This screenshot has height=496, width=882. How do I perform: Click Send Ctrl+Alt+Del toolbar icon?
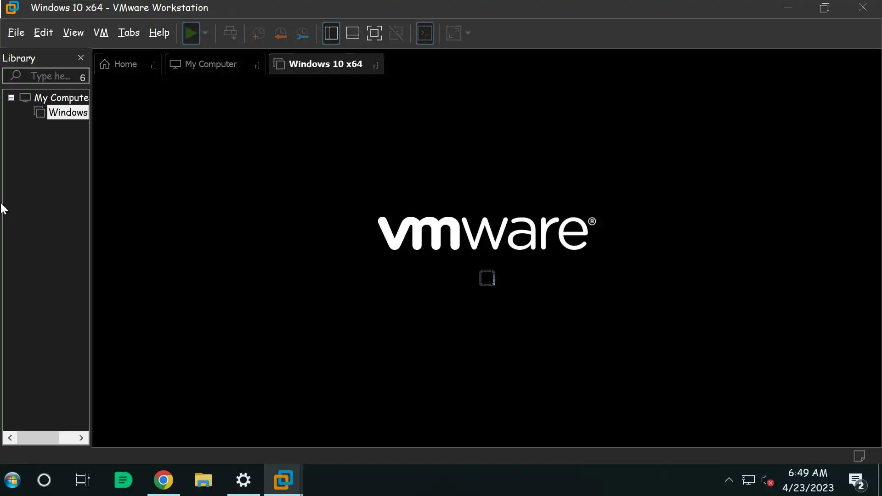tap(230, 33)
